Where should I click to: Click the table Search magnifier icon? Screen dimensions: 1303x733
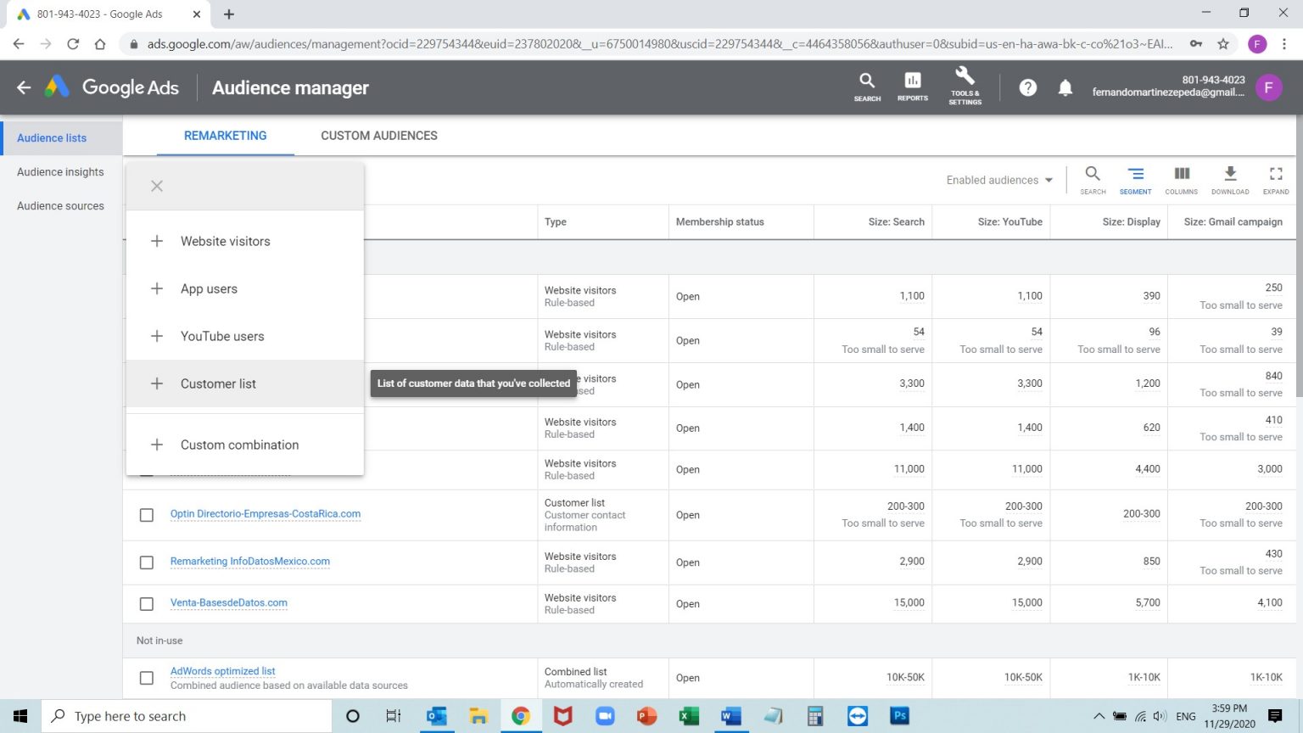[1093, 180]
